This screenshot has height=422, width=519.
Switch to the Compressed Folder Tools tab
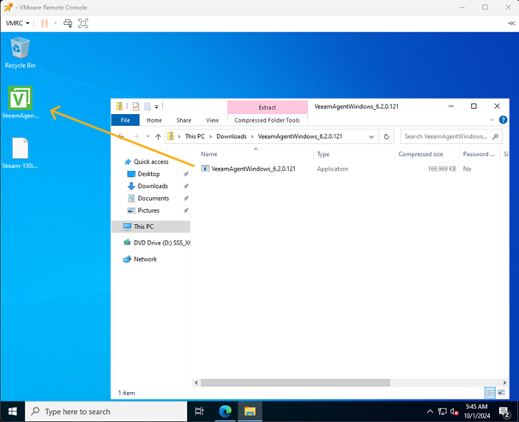click(x=267, y=121)
